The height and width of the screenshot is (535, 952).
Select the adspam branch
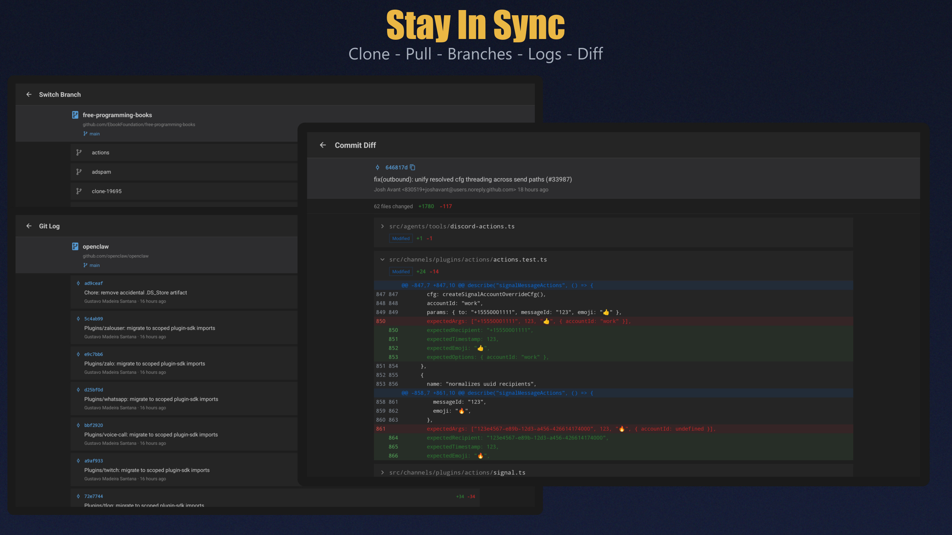click(x=101, y=172)
